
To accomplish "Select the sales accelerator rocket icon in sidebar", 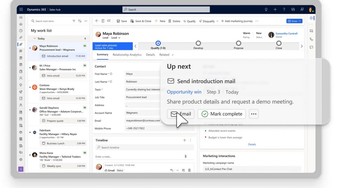I will click(21, 44).
